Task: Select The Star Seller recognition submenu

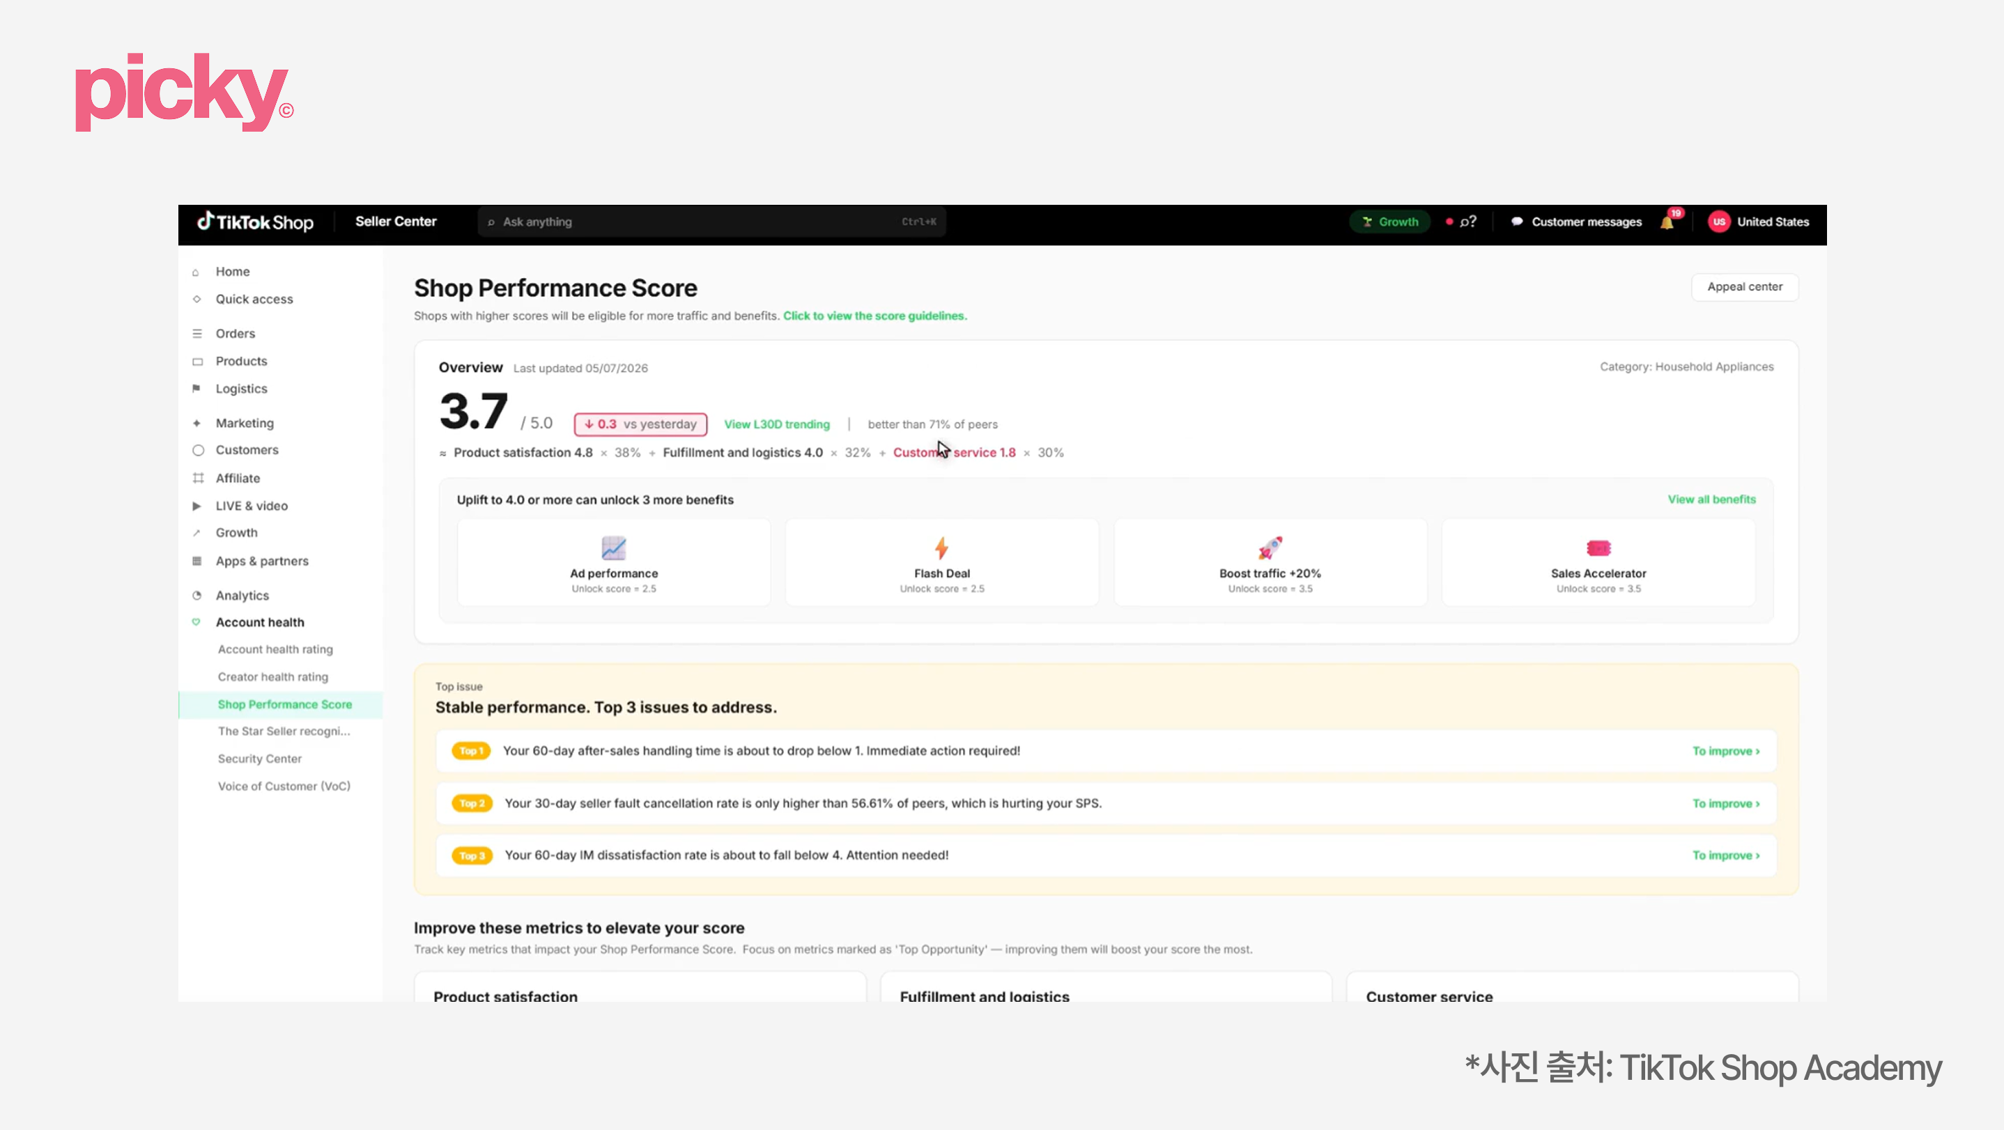Action: tap(284, 732)
